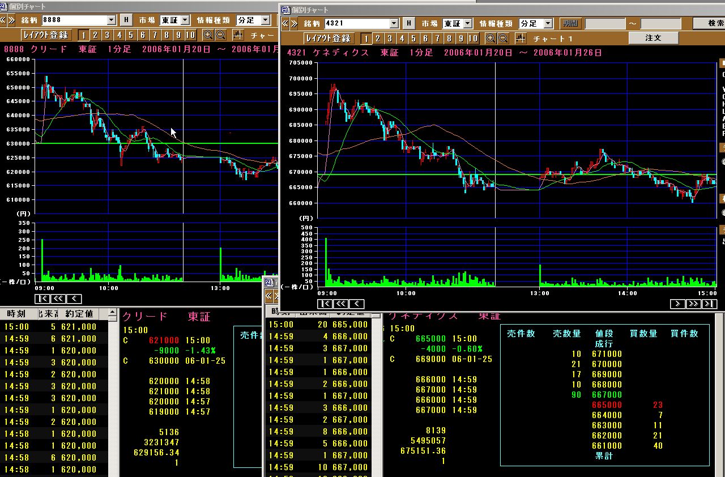This screenshot has height=477, width=725.
Task: Select layout 5 in 4321 window
Action: coord(414,39)
